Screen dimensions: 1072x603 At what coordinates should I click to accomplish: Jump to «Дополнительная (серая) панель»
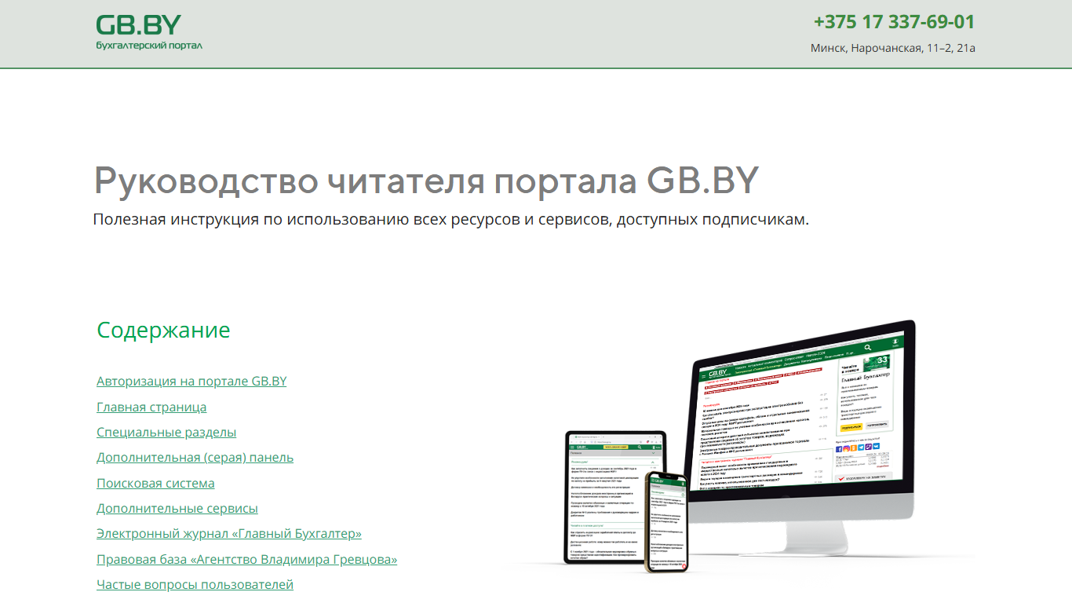[195, 458]
